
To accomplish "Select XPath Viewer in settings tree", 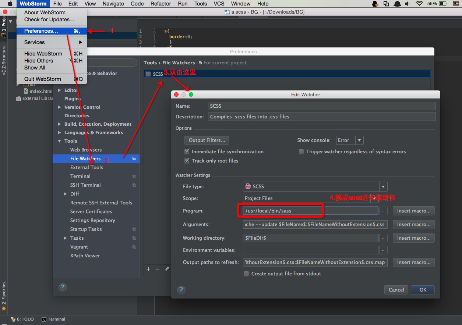I will [85, 256].
